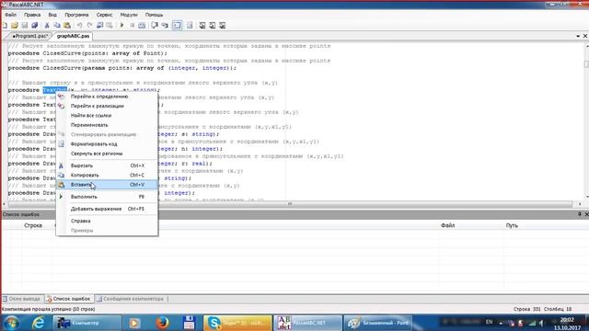The height and width of the screenshot is (331, 589).
Task: Click the 'Файл' column header in error list
Action: click(x=448, y=225)
